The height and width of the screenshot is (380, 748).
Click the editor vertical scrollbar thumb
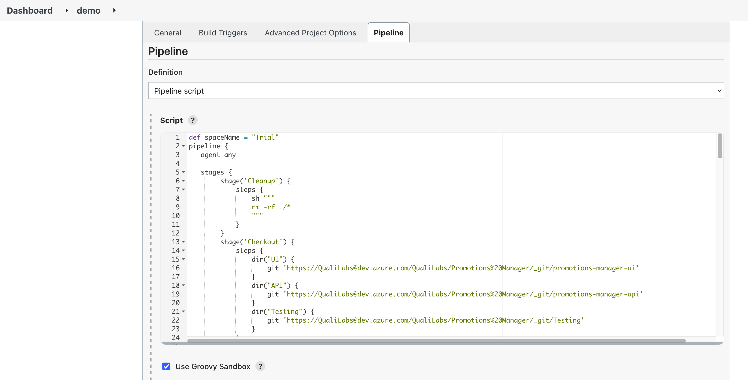tap(719, 146)
